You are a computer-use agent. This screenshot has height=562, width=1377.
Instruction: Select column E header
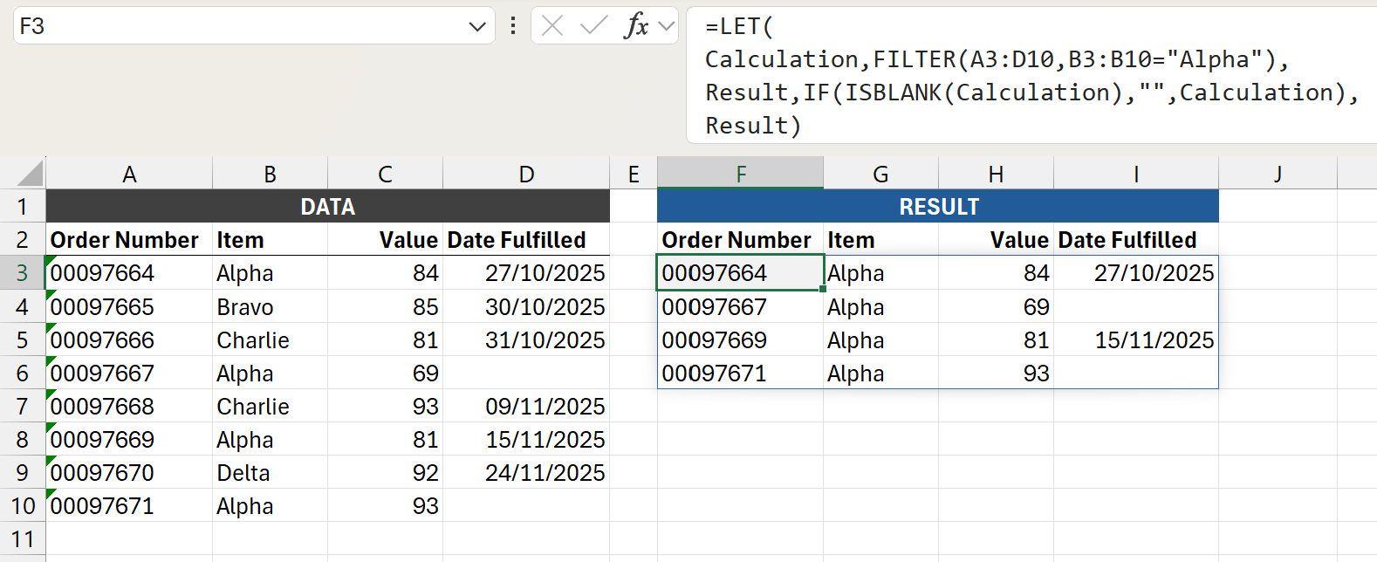click(634, 174)
